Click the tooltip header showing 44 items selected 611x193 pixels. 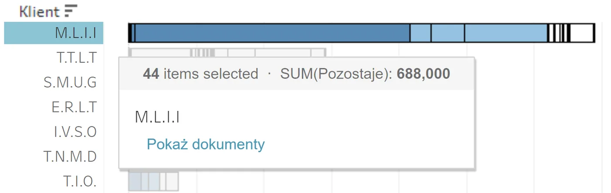297,74
